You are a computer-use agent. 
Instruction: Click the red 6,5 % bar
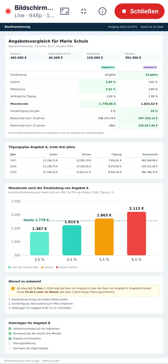coord(136,233)
